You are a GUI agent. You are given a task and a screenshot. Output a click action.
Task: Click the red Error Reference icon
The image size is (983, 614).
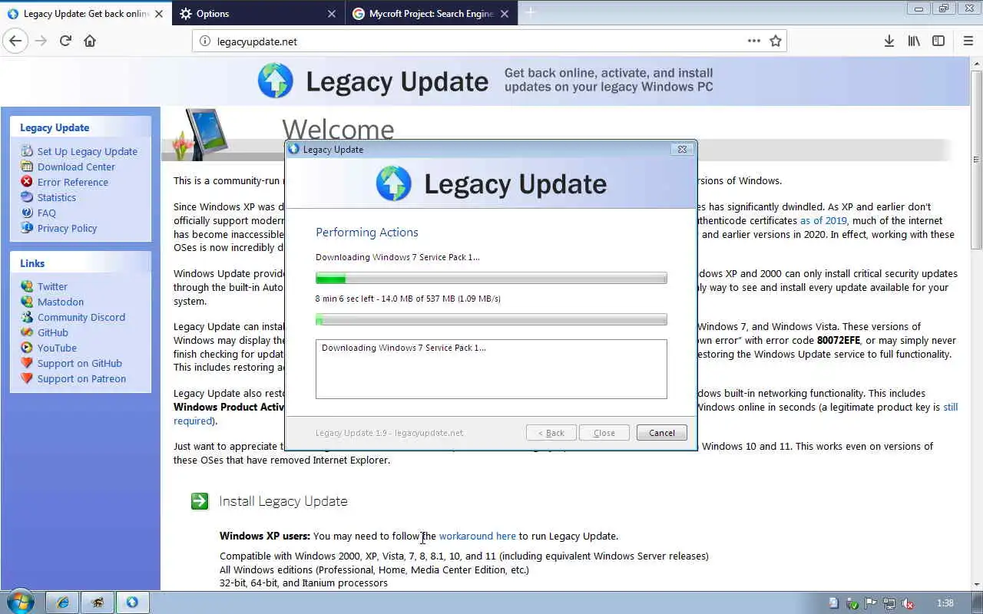point(27,182)
